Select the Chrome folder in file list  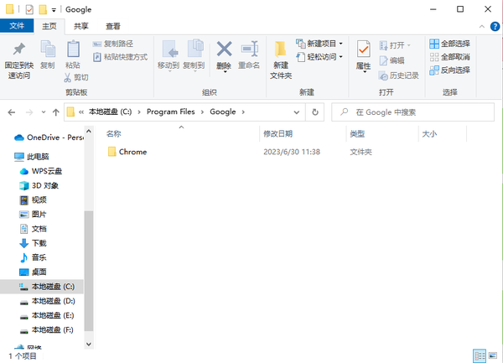click(132, 152)
